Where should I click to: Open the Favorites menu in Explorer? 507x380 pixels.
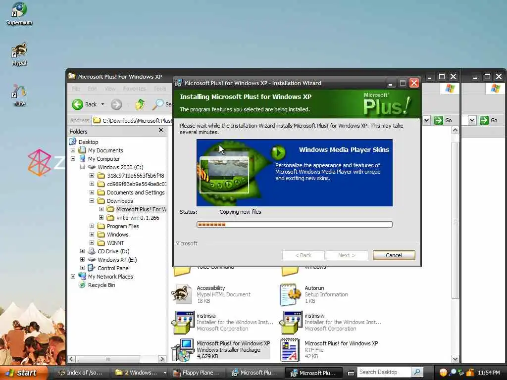click(x=135, y=89)
